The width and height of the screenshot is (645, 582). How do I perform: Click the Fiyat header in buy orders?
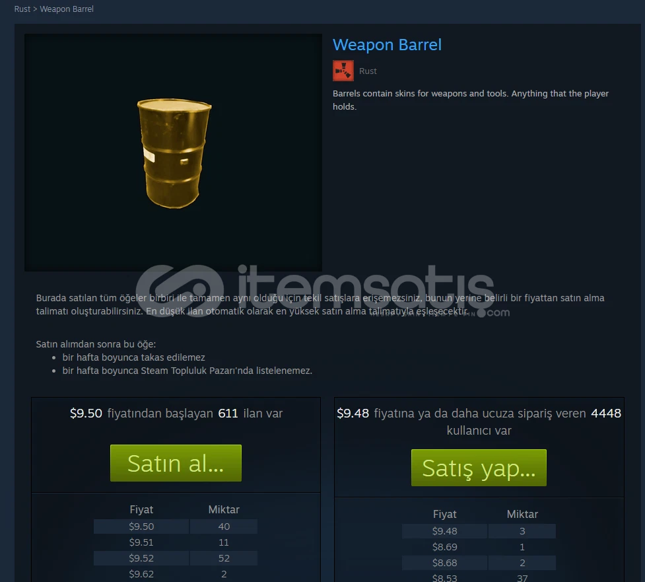445,514
